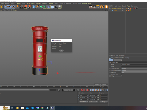The width and height of the screenshot is (147, 110).
Task: Collapse the mailbox English hierarchy
Action: [x=110, y=9]
